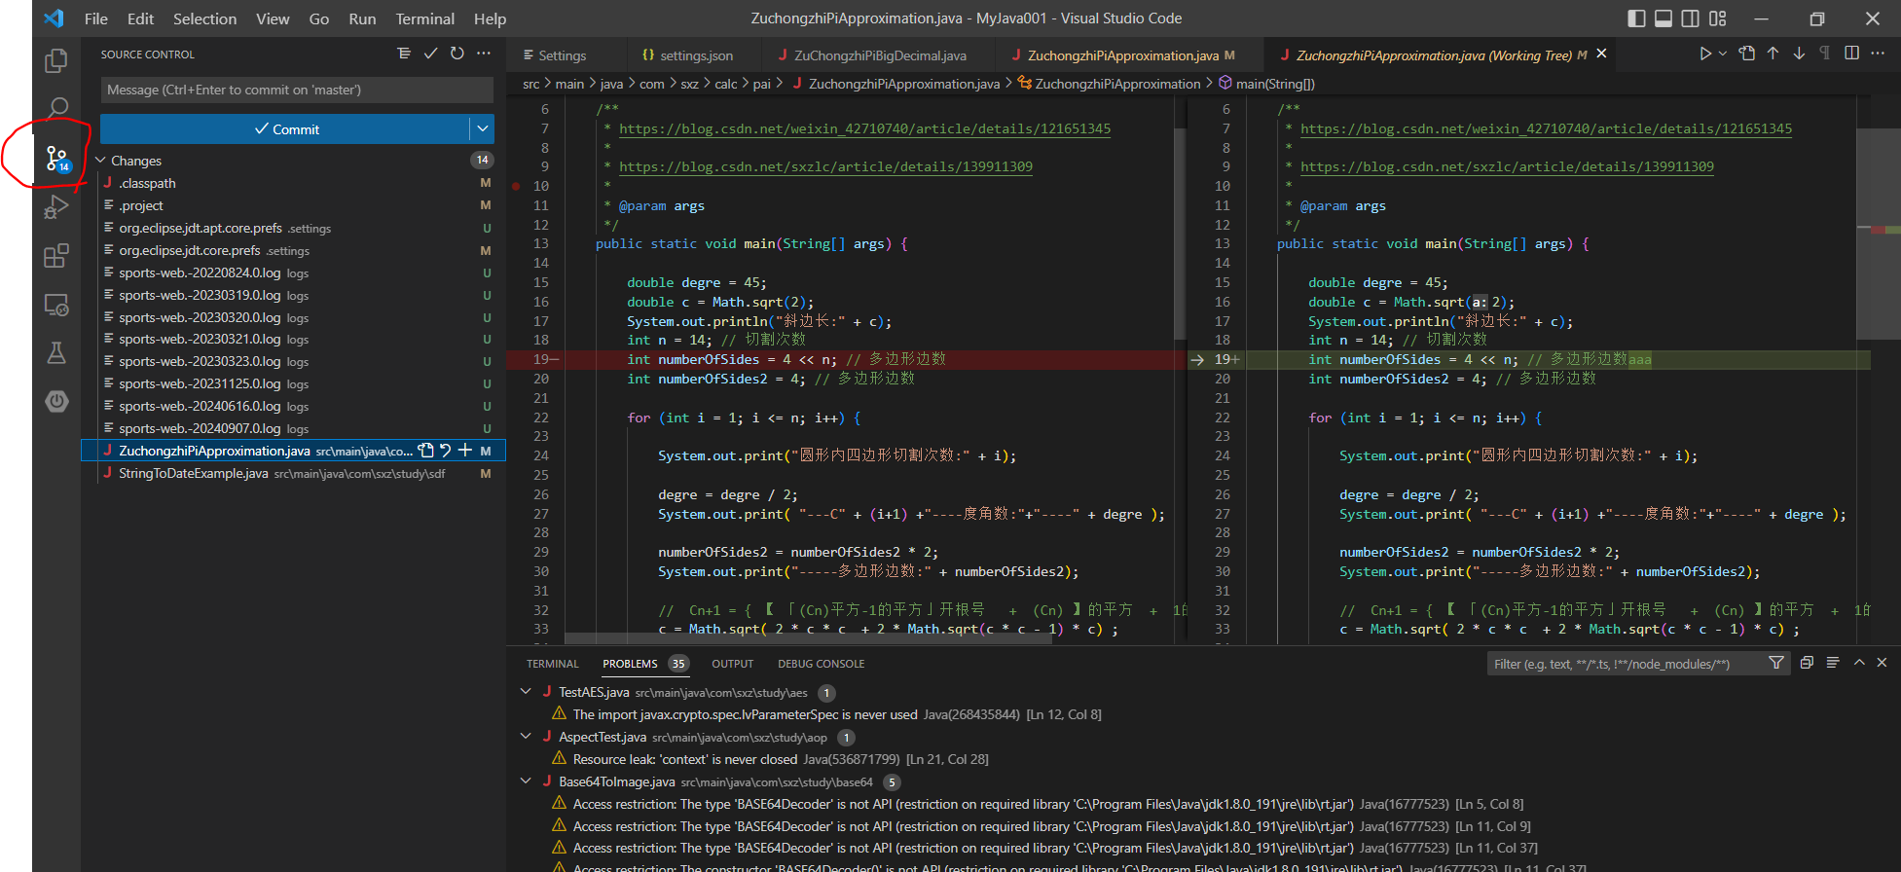Switch to OUTPUT panel tab
The height and width of the screenshot is (872, 1901).
click(x=732, y=664)
